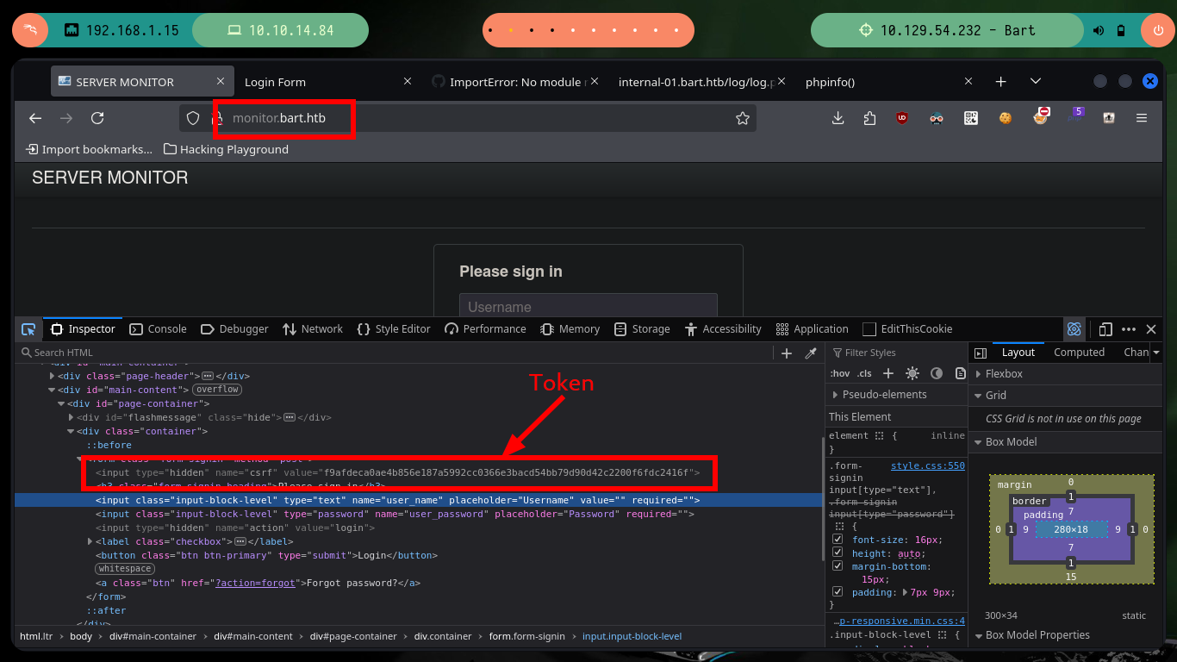1177x662 pixels.
Task: Open the Debugger tab
Action: tap(234, 329)
